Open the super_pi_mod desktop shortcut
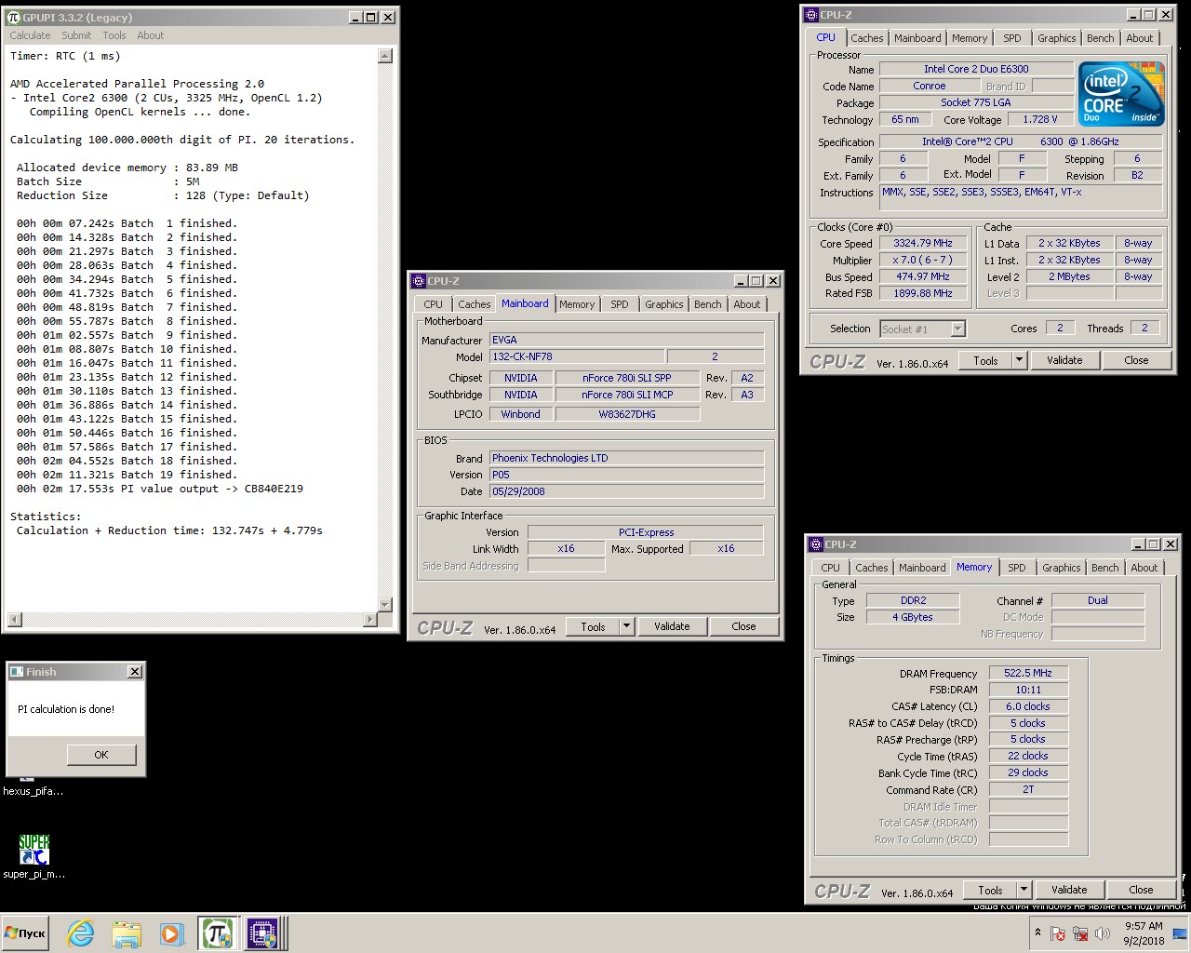The width and height of the screenshot is (1191, 953). pos(34,857)
